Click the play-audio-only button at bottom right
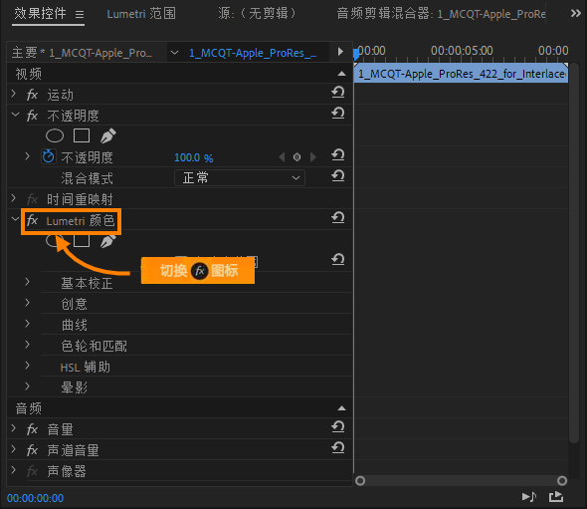Image resolution: width=587 pixels, height=509 pixels. tap(529, 497)
